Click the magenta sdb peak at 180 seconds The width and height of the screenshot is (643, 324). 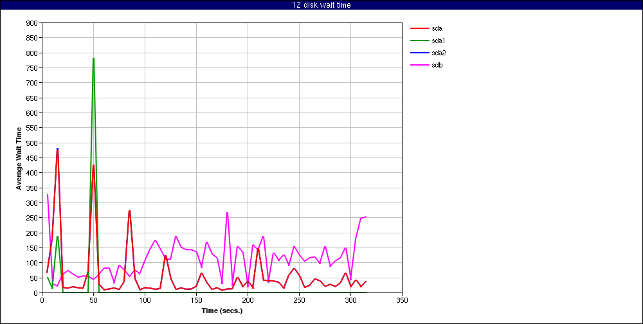(x=227, y=213)
